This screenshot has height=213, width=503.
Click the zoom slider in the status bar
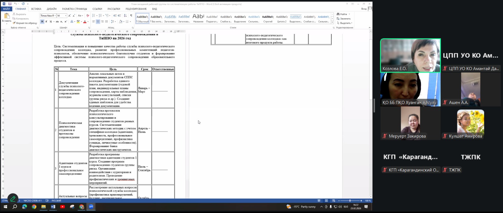350,201
